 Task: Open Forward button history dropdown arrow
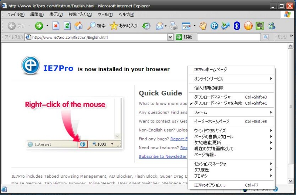47,26
